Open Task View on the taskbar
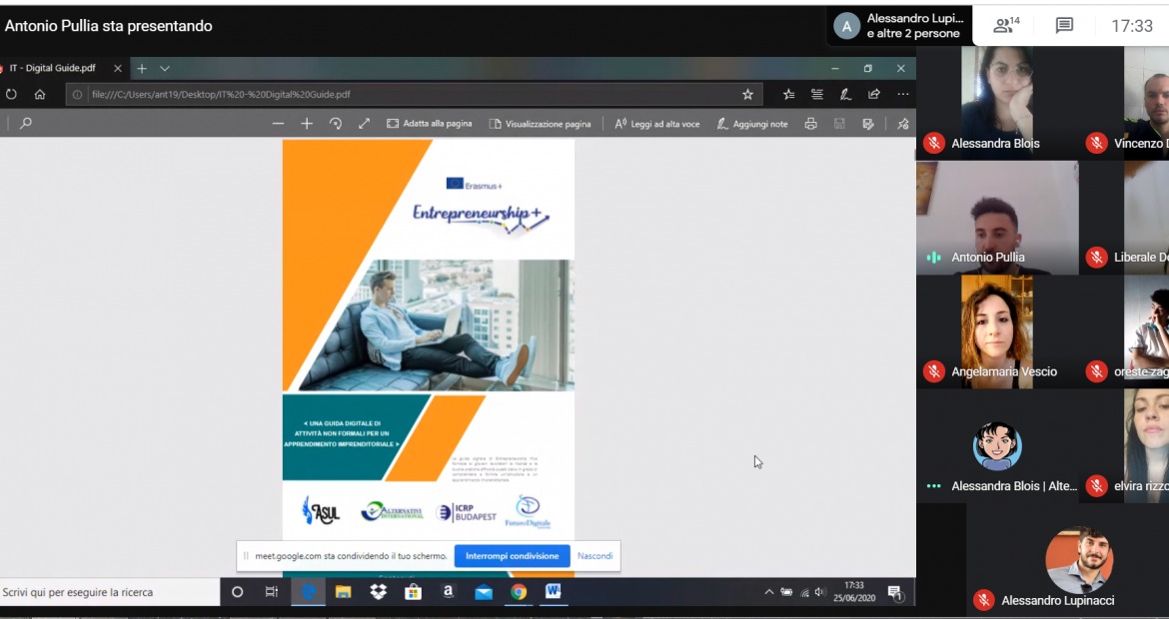The image size is (1169, 619). (x=272, y=592)
